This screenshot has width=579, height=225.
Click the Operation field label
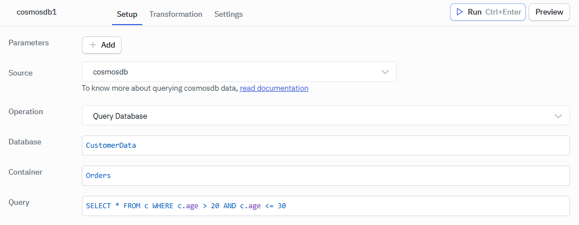tap(26, 111)
